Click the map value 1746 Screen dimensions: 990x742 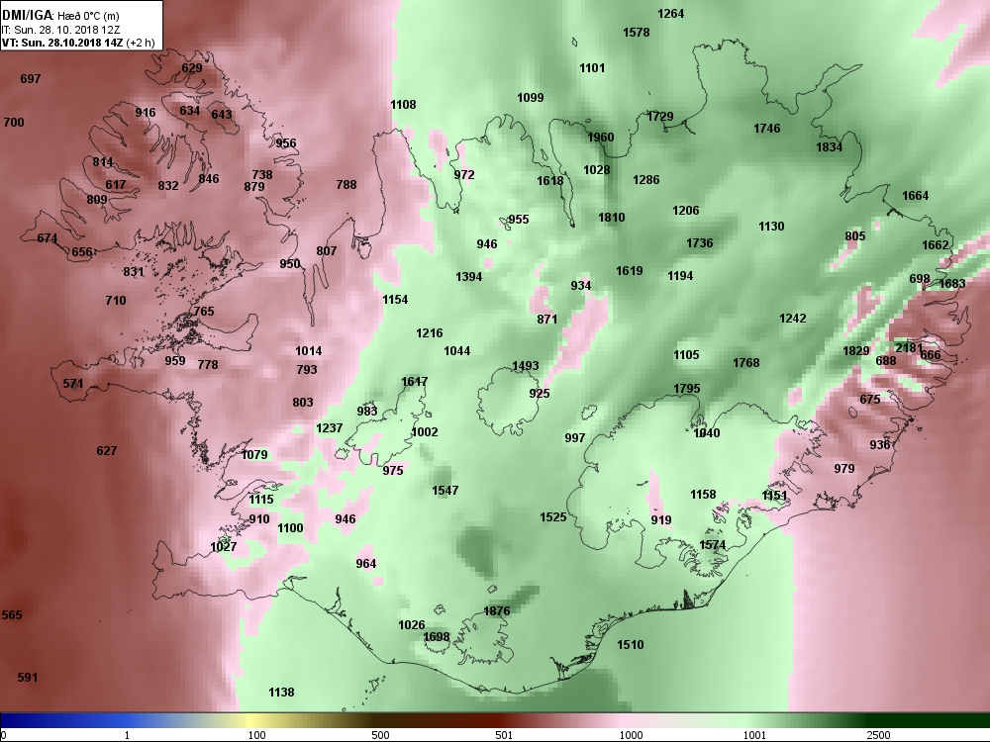pyautogui.click(x=767, y=129)
